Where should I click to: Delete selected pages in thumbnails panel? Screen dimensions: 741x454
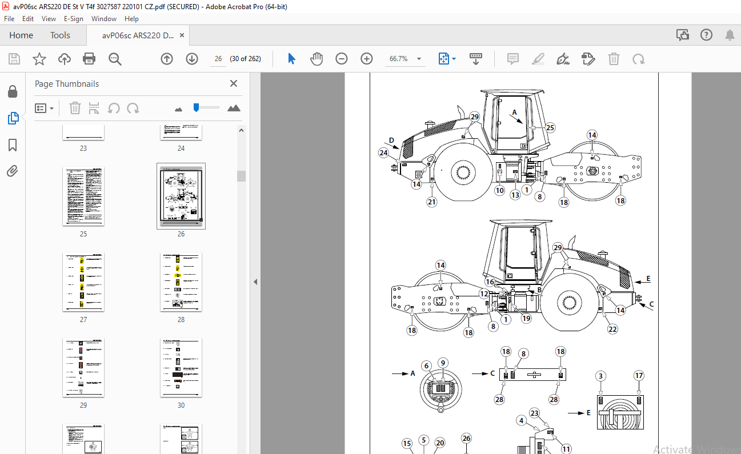click(x=75, y=108)
